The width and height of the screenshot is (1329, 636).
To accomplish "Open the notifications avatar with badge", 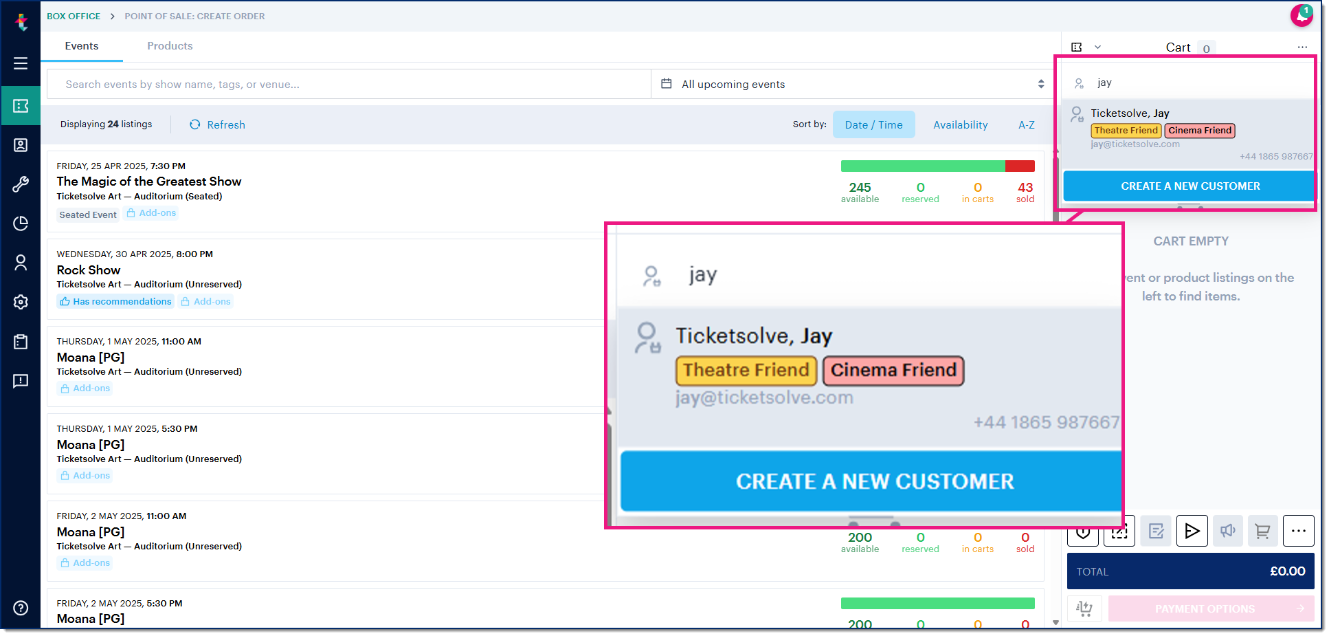I will pos(1302,15).
